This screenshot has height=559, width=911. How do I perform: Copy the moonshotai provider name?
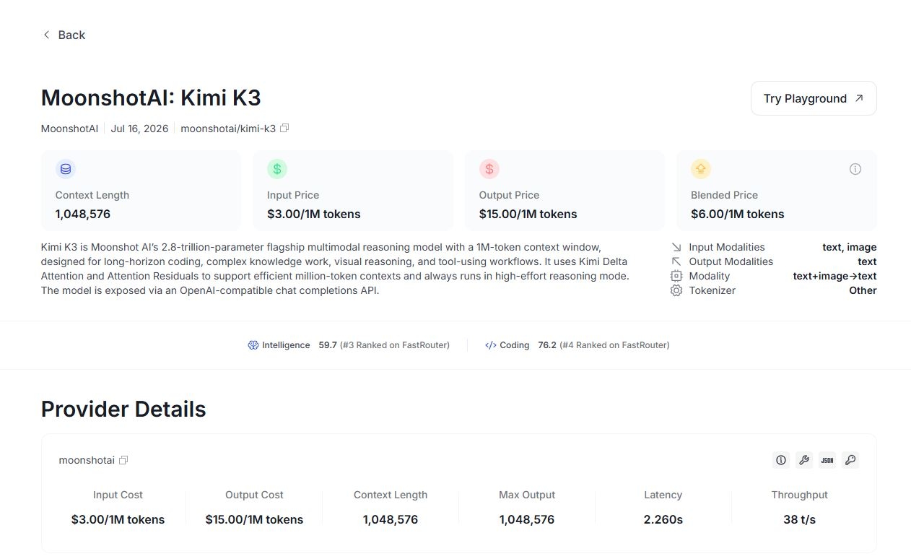pyautogui.click(x=123, y=460)
